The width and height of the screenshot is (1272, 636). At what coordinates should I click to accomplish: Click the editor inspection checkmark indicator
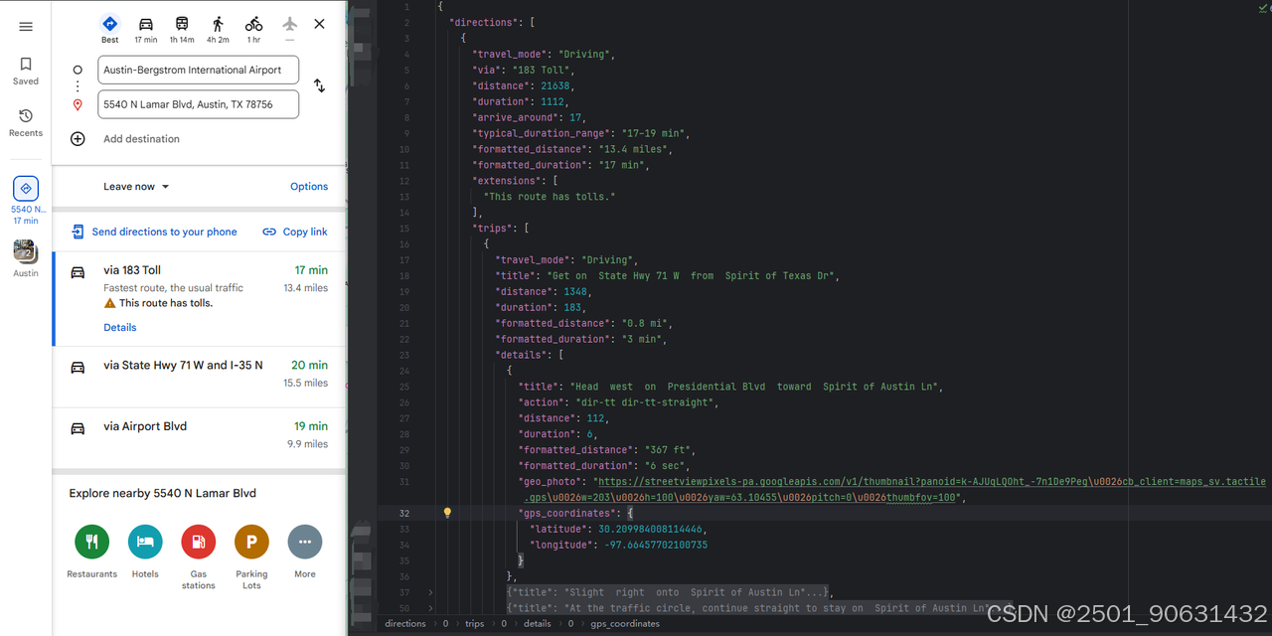[x=1261, y=6]
